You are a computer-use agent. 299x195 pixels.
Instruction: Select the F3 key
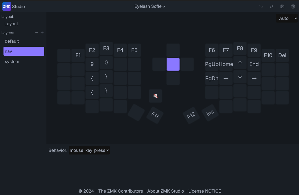tap(106, 49)
